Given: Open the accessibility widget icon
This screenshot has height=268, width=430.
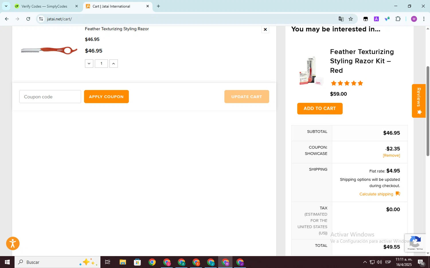Looking at the screenshot, I should click(x=13, y=243).
